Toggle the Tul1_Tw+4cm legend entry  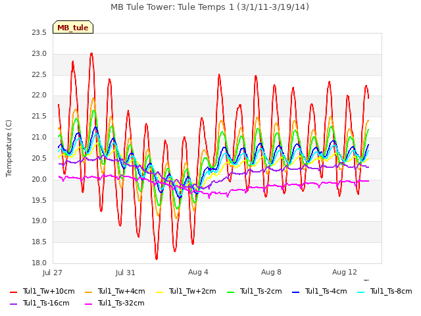click(115, 291)
